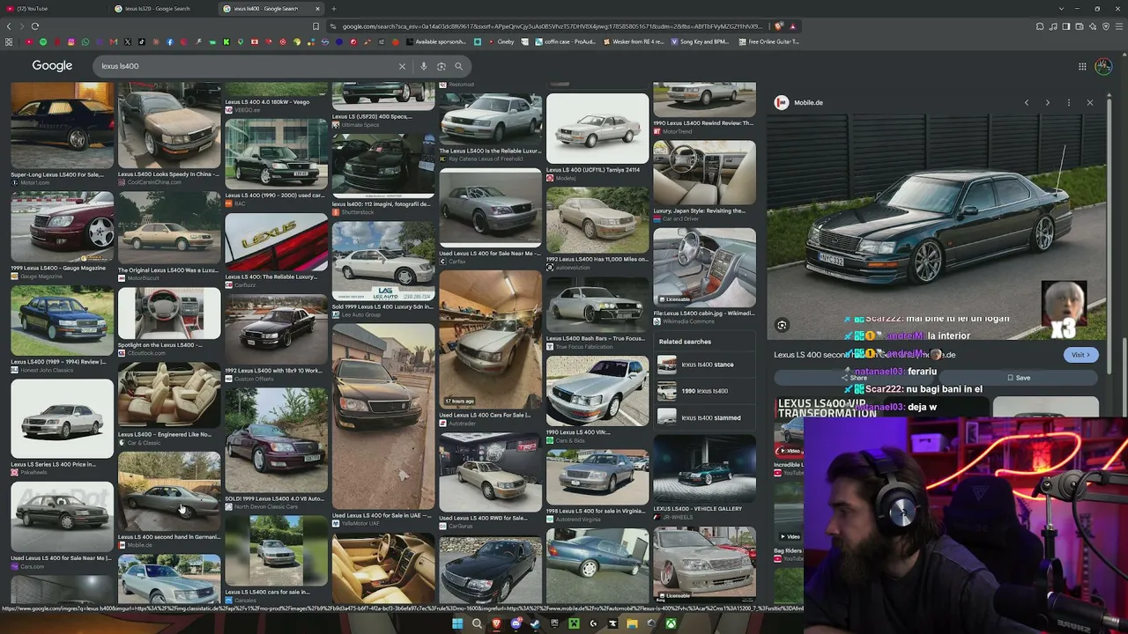Open the Google apps grid
This screenshot has height=634, width=1128.
tap(1082, 66)
